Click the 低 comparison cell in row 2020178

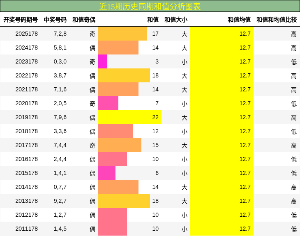coord(294,104)
